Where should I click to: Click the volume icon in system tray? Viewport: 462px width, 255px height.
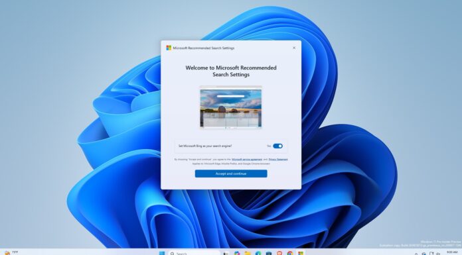tap(438, 254)
